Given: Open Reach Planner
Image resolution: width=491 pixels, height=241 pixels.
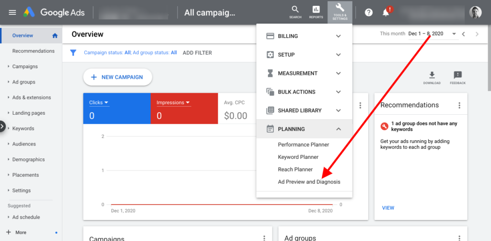Looking at the screenshot, I should pos(295,169).
